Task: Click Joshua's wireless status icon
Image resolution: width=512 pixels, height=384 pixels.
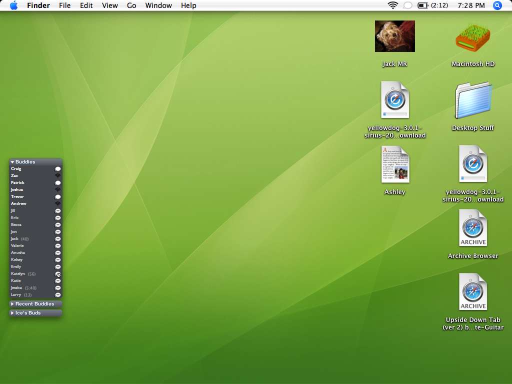Action: [x=58, y=189]
